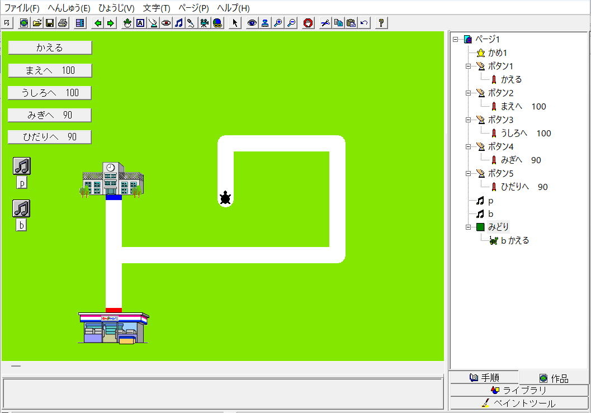Open the ペイントツール panel
The width and height of the screenshot is (591, 413).
(x=519, y=403)
